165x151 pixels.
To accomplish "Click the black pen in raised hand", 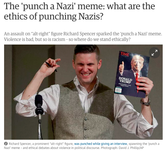I will (51, 67).
